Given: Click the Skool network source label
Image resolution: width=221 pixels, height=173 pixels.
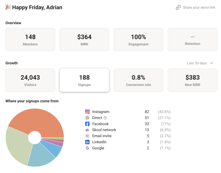Looking at the screenshot, I should click(104, 130).
